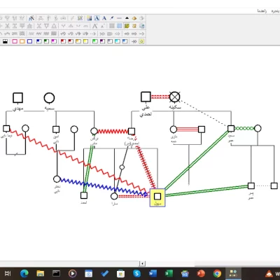Pick the orange outlined square color
The height and width of the screenshot is (280, 280).
tap(22, 41)
